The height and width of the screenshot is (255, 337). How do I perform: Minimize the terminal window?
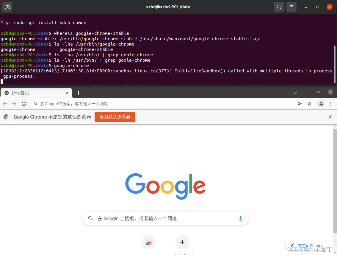point(306,7)
